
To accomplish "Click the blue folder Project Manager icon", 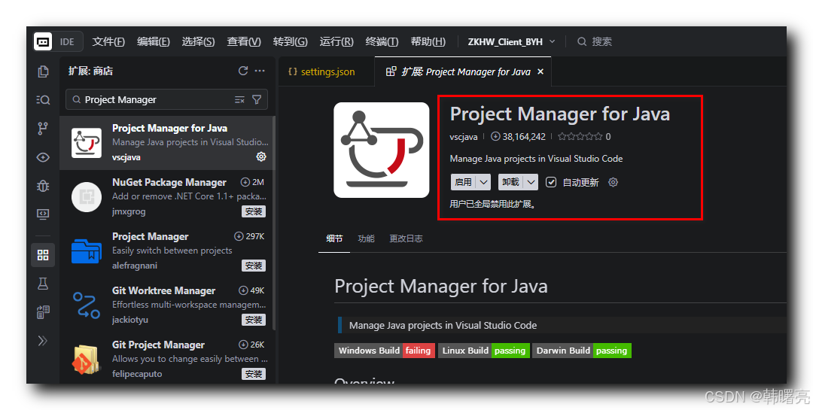I will [x=87, y=251].
